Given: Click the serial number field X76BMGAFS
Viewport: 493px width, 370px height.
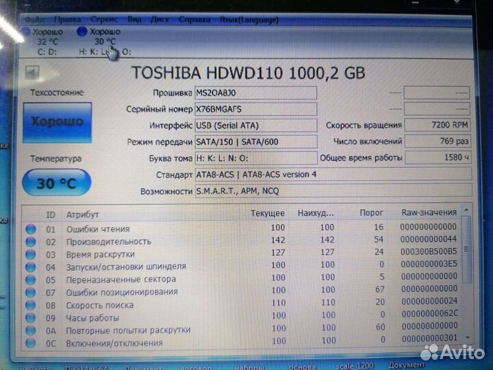Looking at the screenshot, I should click(255, 110).
